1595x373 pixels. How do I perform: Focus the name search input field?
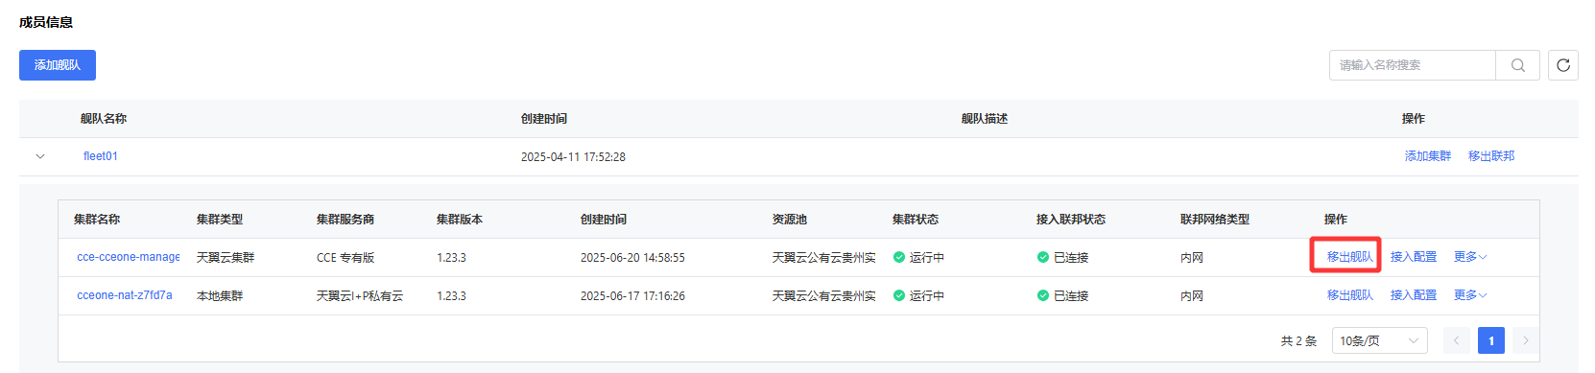click(x=1413, y=65)
